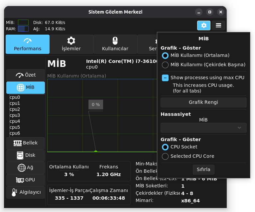Viewport: 255px width, 212px height.
Task: Expand the Hassasiyet MİB dropdown
Action: coord(203,128)
